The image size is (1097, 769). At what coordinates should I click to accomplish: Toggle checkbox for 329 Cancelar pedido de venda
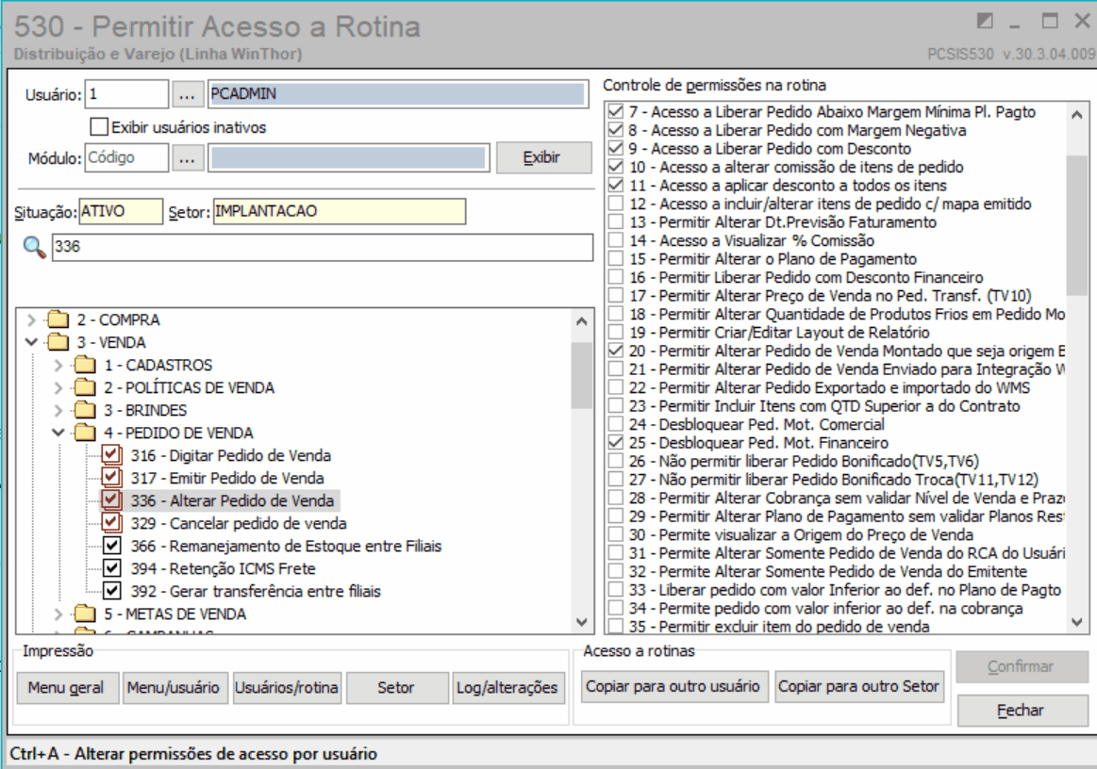111,523
